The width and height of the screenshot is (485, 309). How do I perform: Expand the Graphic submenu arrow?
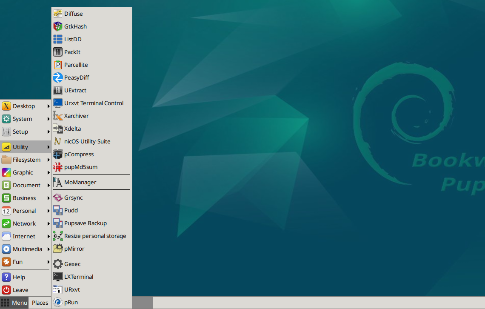click(x=48, y=173)
